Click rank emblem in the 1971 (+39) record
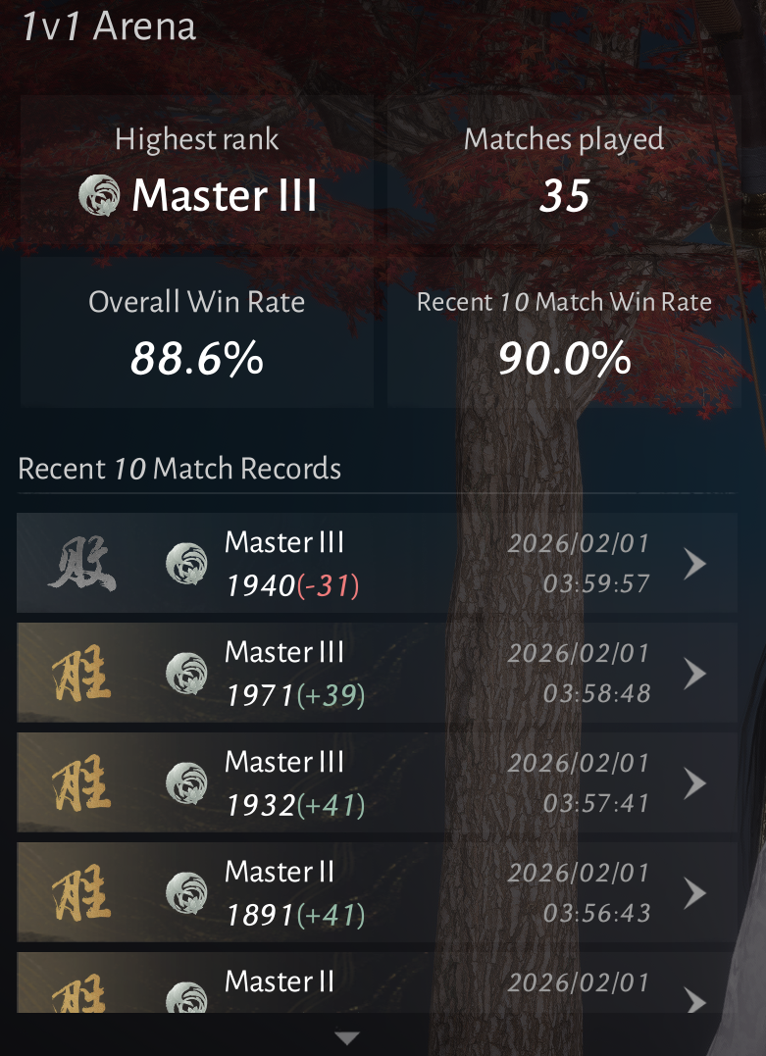Screen dimensions: 766x1056 point(186,673)
